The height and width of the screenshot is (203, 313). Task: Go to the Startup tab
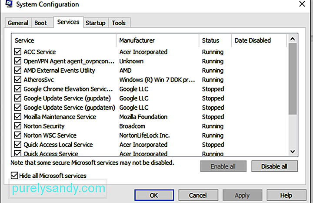coord(95,23)
